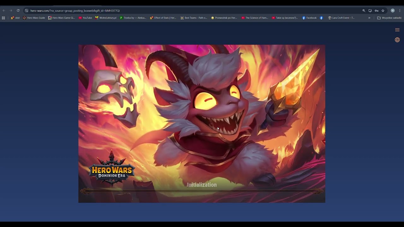Open the Chrome profile avatar
This screenshot has height=227, width=404.
(393, 10)
